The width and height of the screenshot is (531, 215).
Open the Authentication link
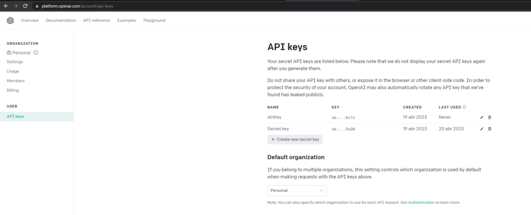(x=421, y=203)
